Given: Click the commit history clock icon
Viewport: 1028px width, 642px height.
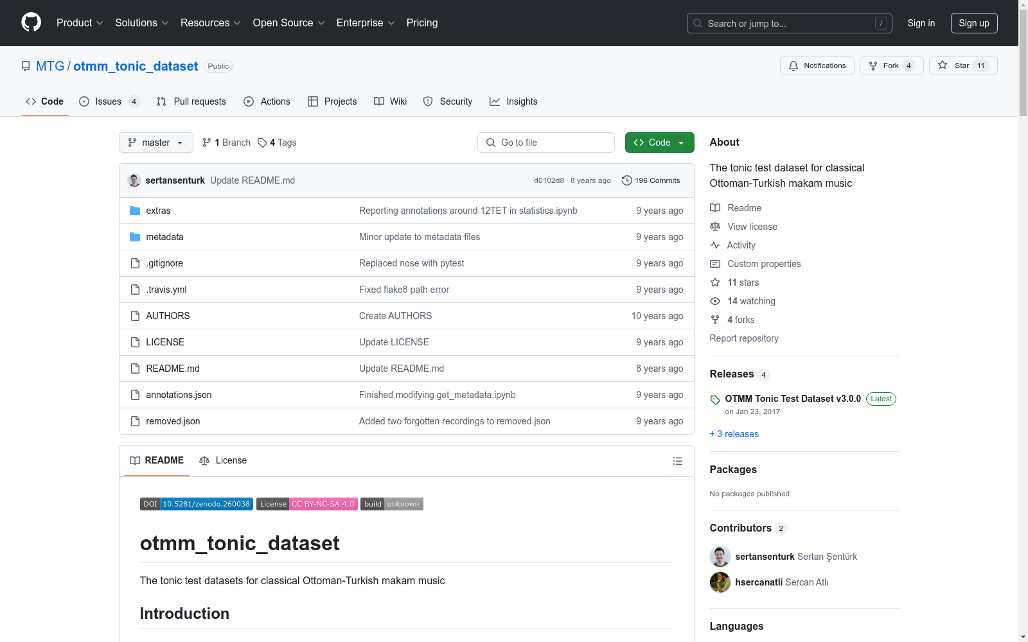Looking at the screenshot, I should (x=627, y=180).
